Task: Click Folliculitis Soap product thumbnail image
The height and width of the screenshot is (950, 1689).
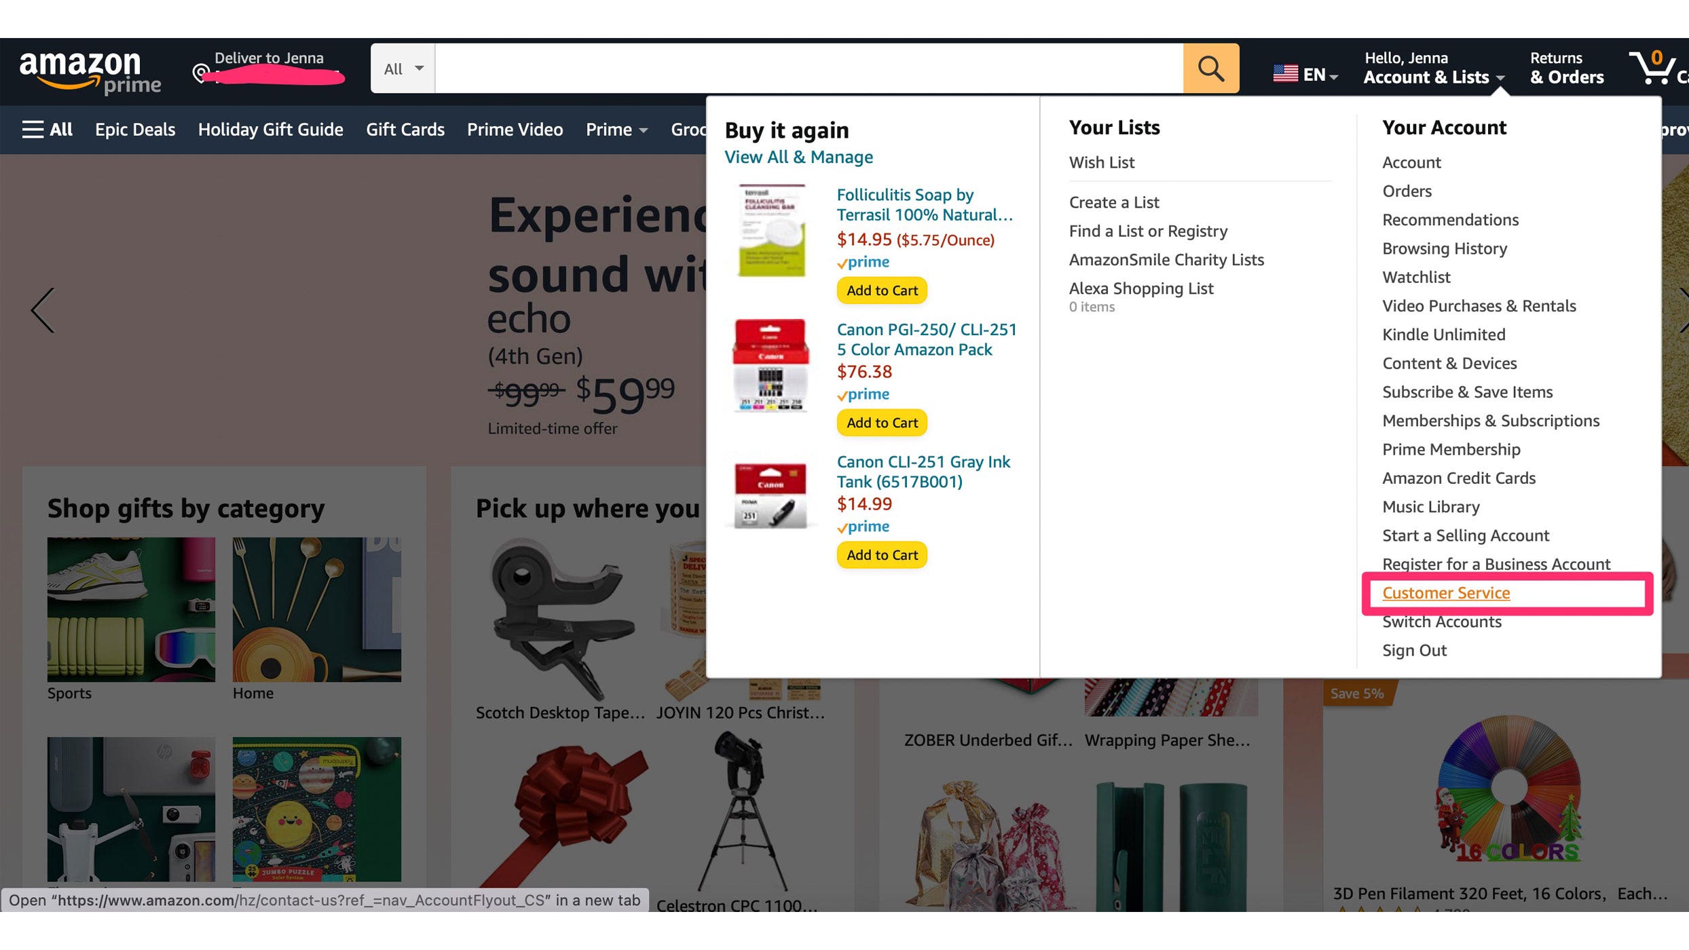Action: pos(771,229)
